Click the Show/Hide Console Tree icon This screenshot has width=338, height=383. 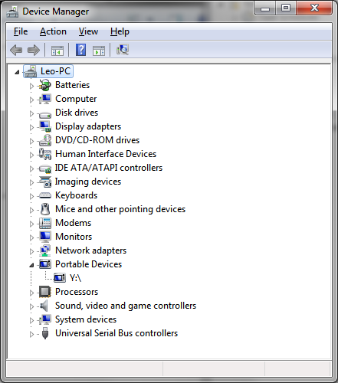57,51
